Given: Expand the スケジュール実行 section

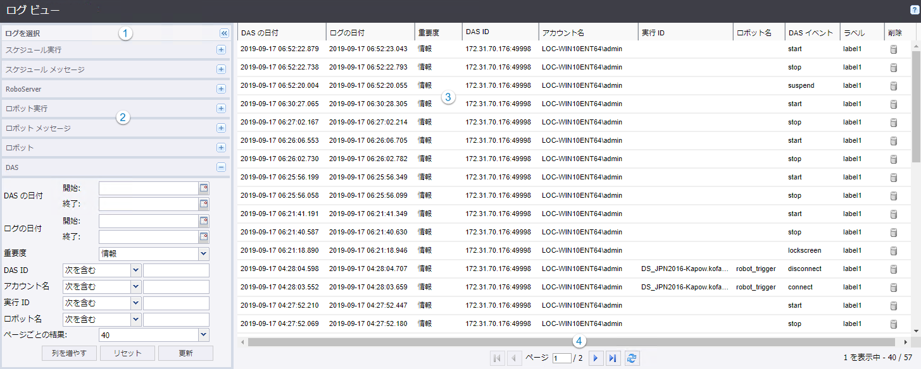Looking at the screenshot, I should click(x=221, y=50).
